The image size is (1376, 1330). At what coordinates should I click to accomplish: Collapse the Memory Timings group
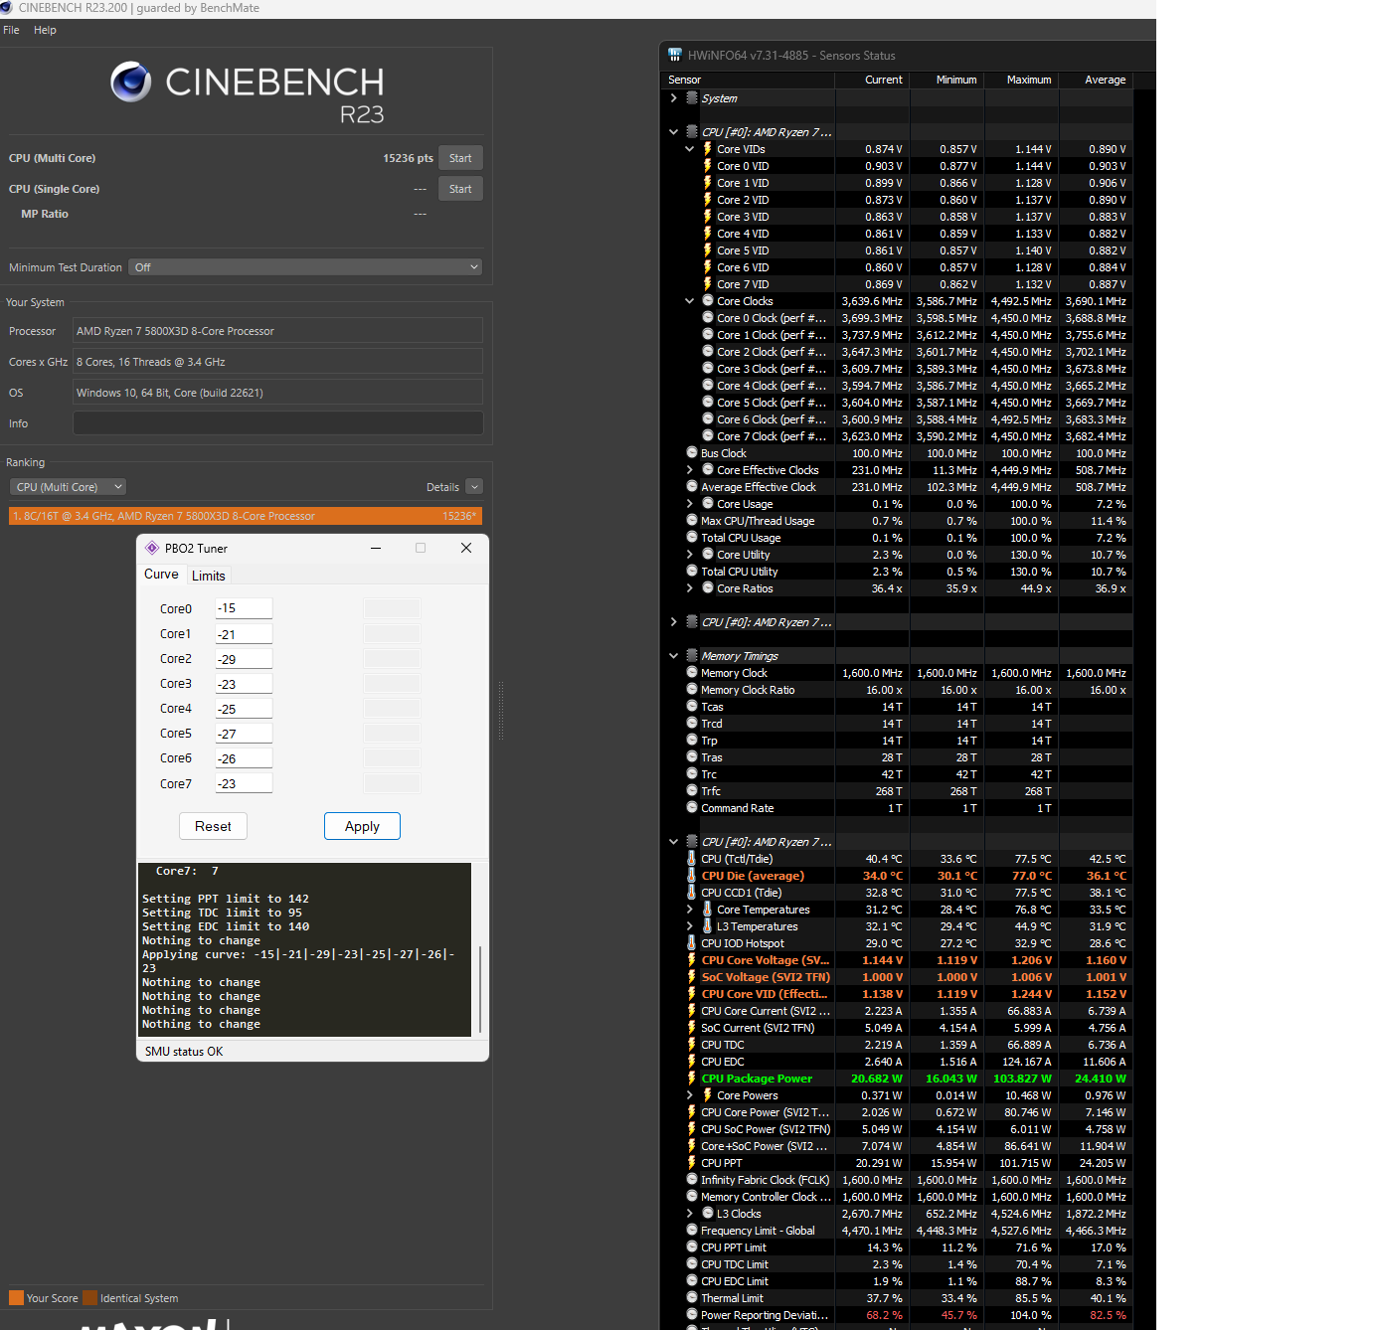(x=674, y=655)
